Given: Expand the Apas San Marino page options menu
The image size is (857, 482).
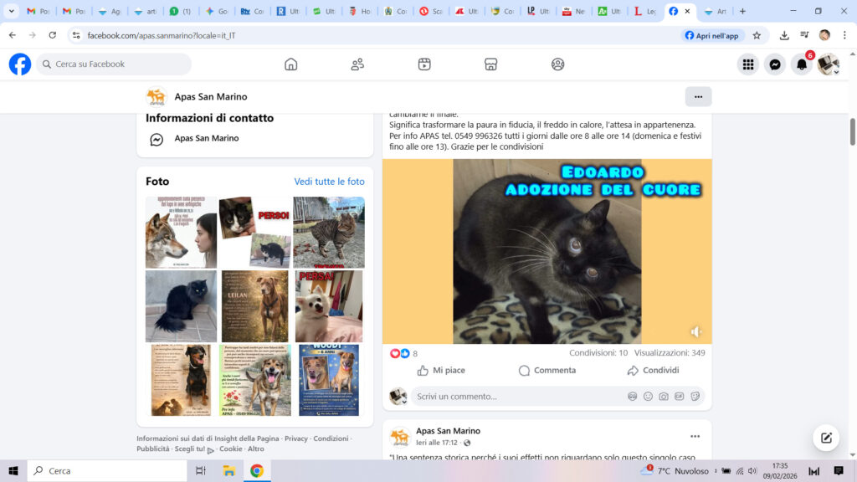Looking at the screenshot, I should [698, 97].
